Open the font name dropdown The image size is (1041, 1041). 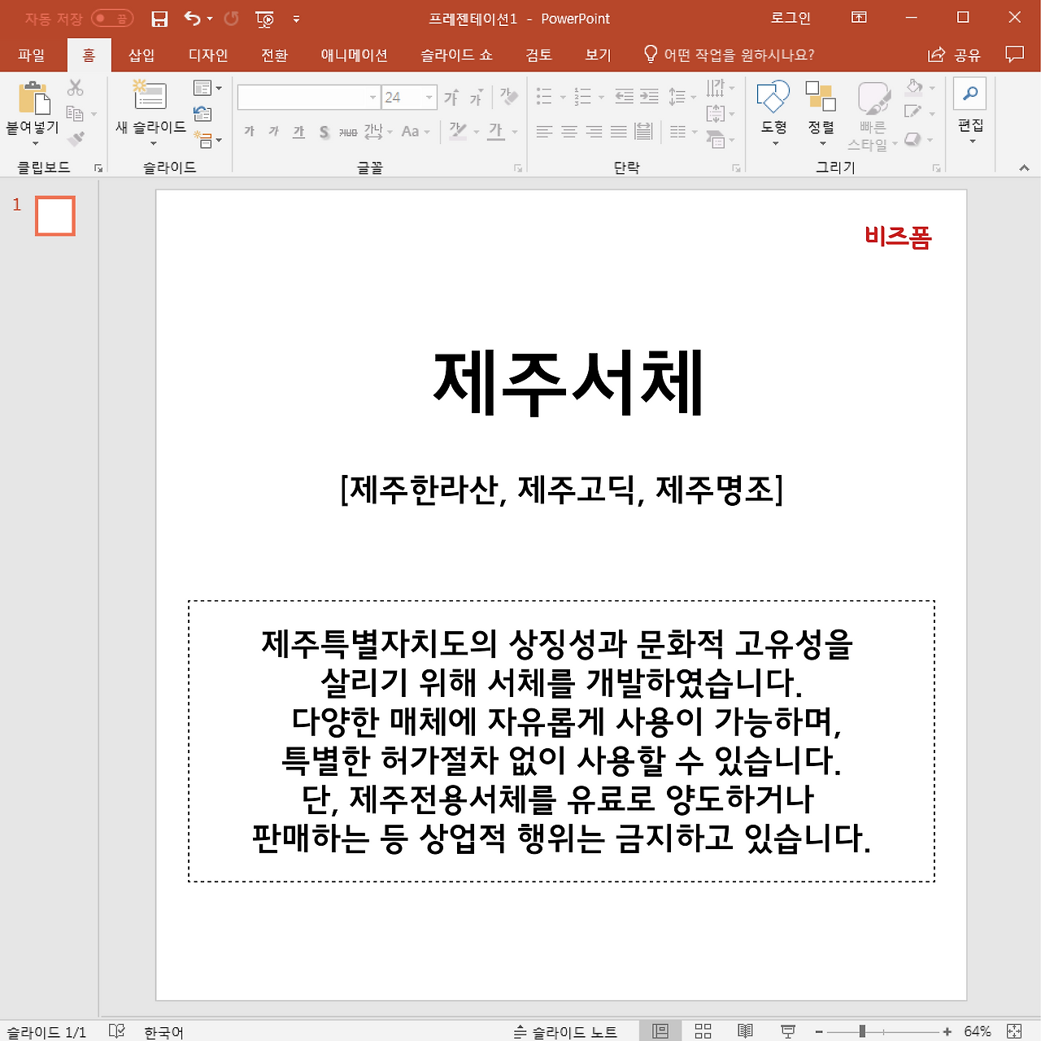coord(372,97)
